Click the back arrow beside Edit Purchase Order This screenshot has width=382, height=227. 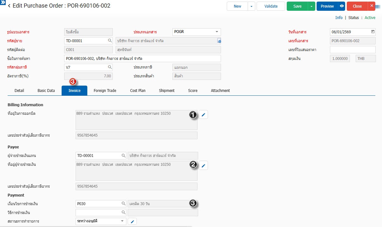coord(9,6)
